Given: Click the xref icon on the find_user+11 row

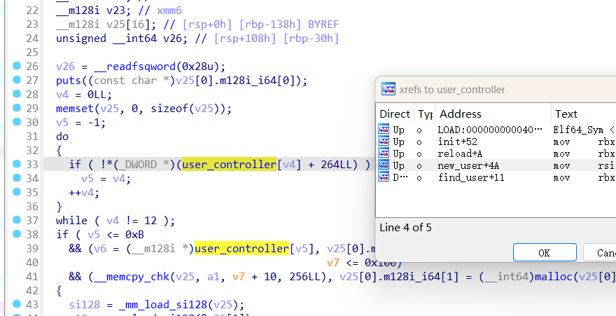Looking at the screenshot, I should point(384,177).
